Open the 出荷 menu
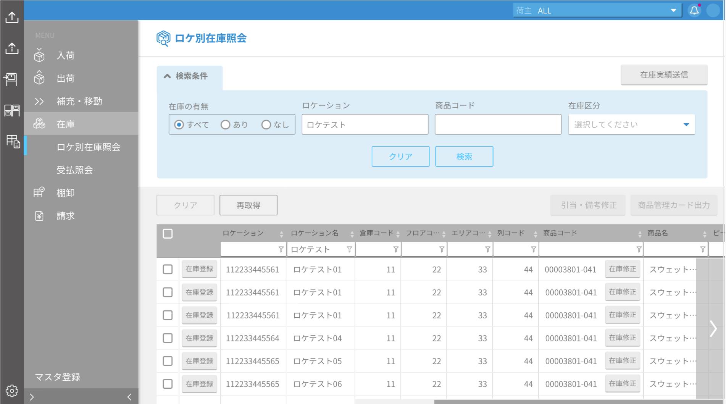This screenshot has width=726, height=404. [x=81, y=78]
